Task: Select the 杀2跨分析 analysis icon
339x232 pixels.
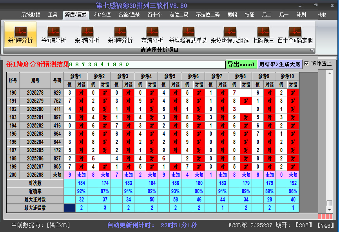Action: pyautogui.click(x=87, y=34)
